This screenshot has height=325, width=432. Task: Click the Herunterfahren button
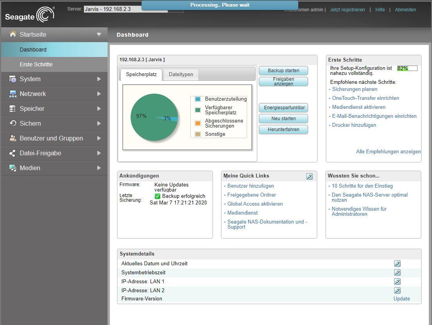pos(283,130)
